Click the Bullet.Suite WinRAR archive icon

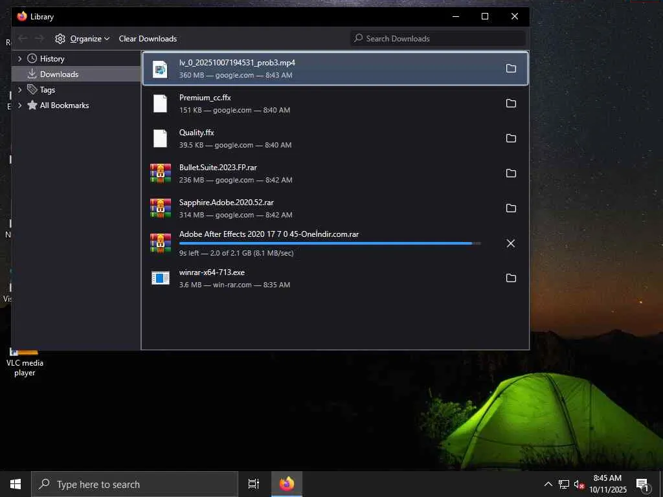[161, 173]
